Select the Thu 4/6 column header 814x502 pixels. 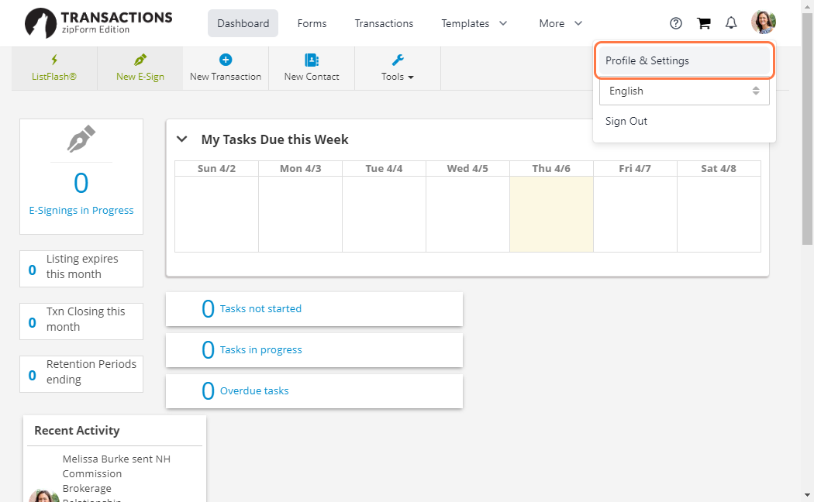[551, 169]
